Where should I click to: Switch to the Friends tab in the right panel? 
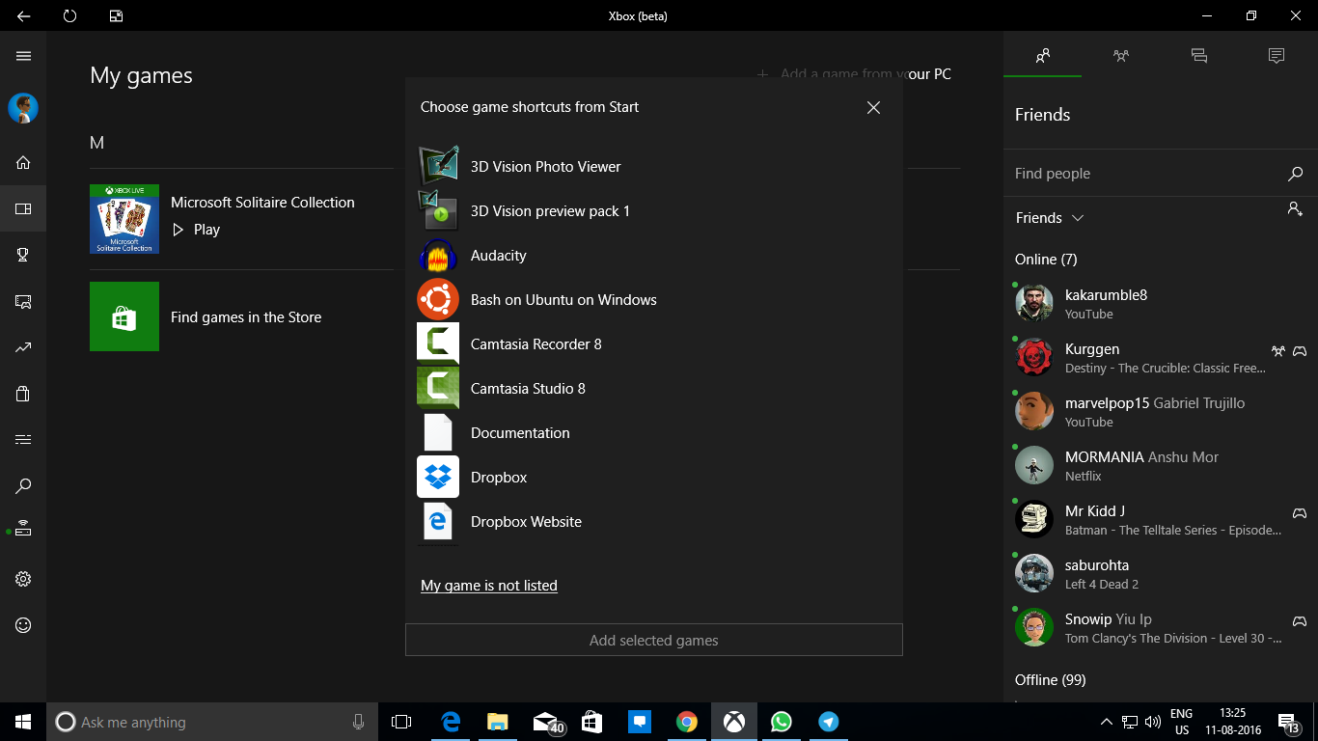pyautogui.click(x=1042, y=56)
